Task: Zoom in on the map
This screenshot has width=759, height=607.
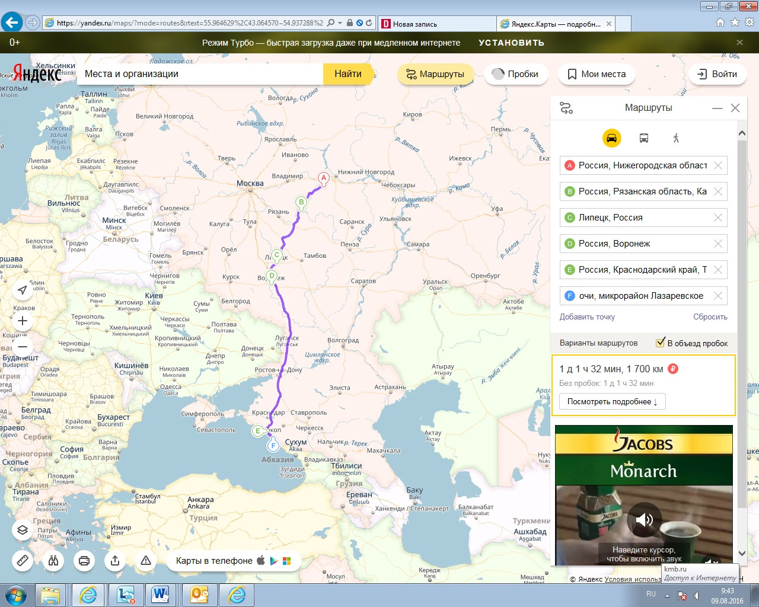Action: (x=23, y=321)
